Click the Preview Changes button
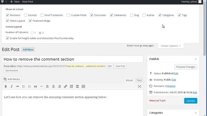Screen dimensions: 207x116 pos(186,67)
